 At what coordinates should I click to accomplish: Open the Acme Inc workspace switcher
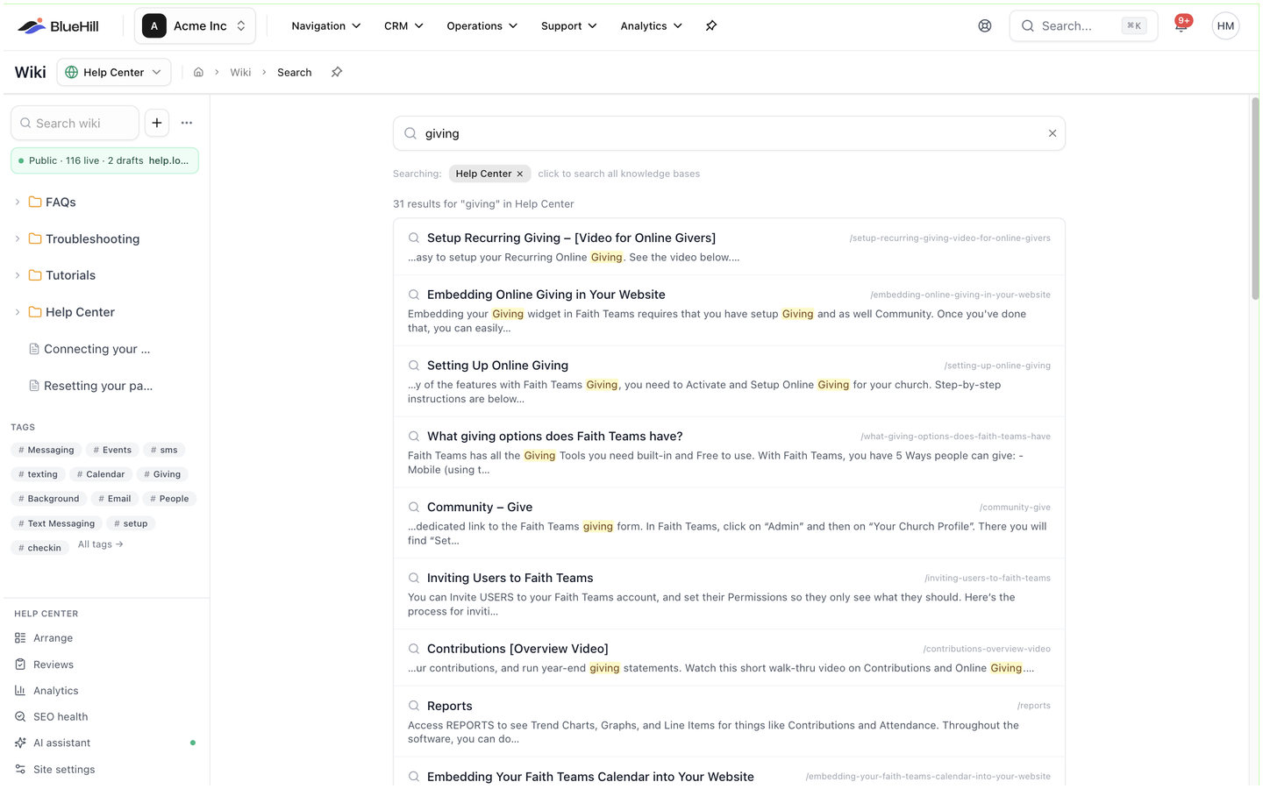[195, 26]
